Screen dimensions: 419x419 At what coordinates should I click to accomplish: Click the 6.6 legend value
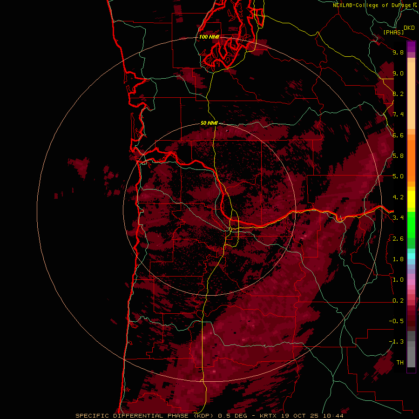[x=398, y=135]
